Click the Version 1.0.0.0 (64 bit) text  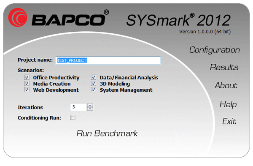coord(205,32)
